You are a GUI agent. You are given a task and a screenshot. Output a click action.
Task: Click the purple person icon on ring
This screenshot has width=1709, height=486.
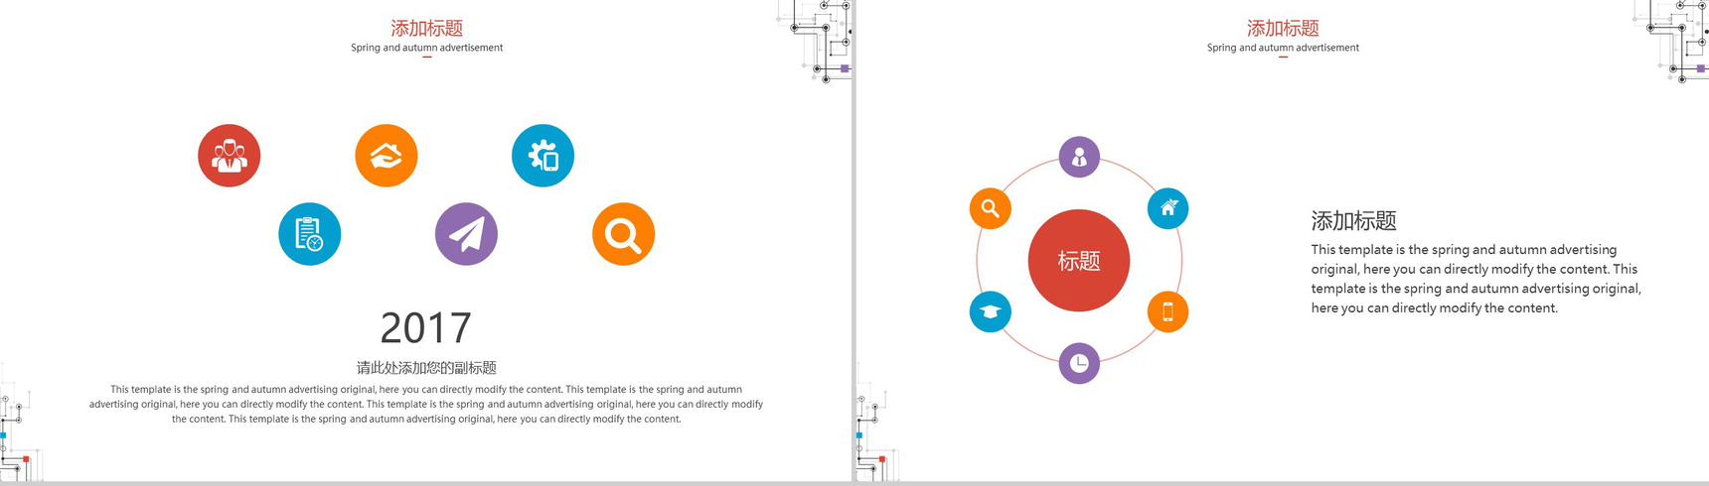click(1079, 157)
